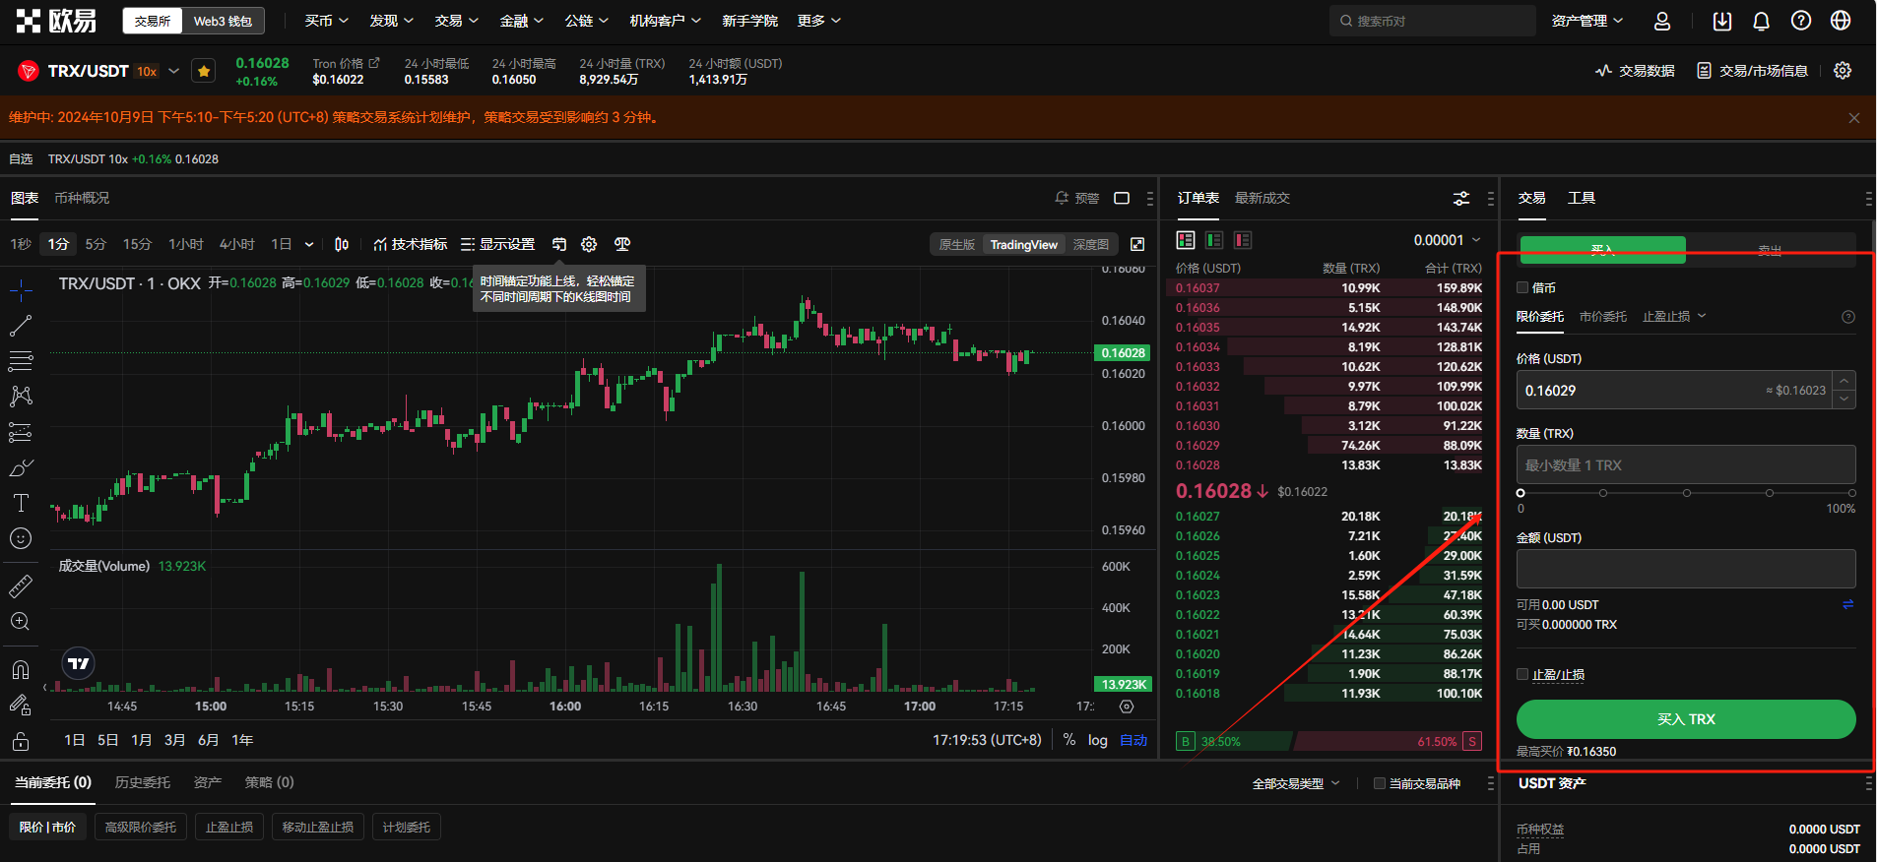Switch to 最新成交 tab
The height and width of the screenshot is (862, 1877).
(x=1262, y=198)
